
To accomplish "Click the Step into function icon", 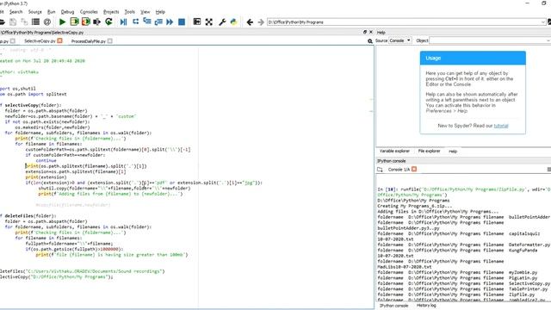I will (147, 22).
